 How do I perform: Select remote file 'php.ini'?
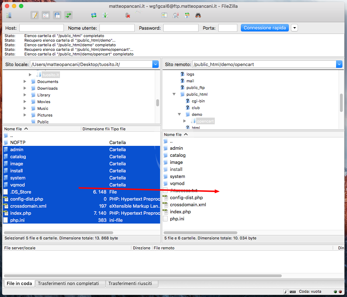point(253,219)
